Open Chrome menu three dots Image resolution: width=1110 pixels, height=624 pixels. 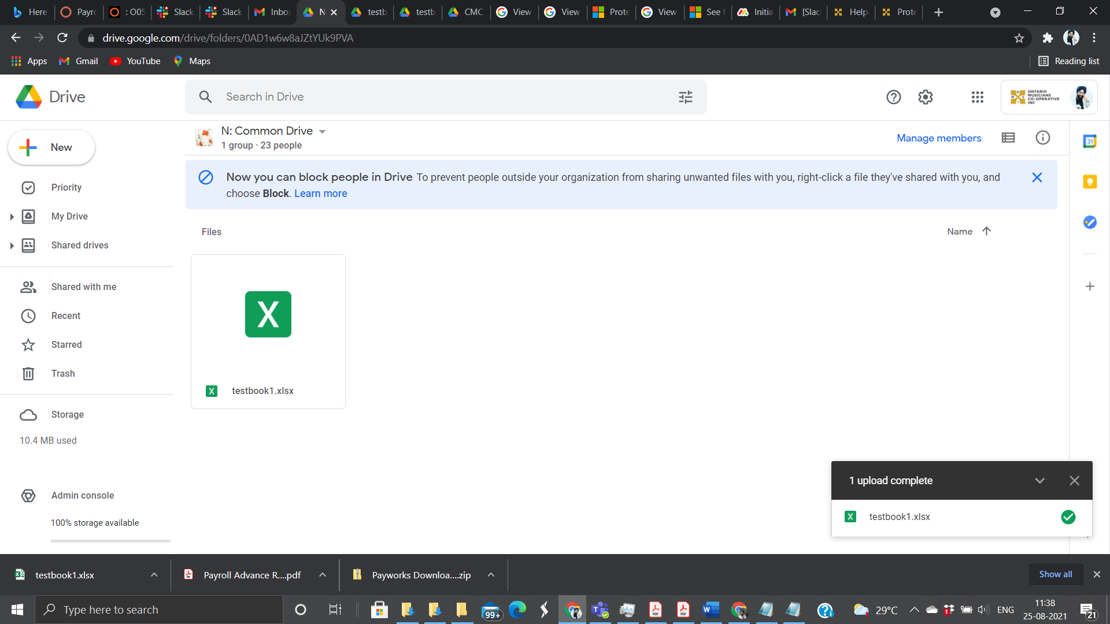(x=1094, y=38)
